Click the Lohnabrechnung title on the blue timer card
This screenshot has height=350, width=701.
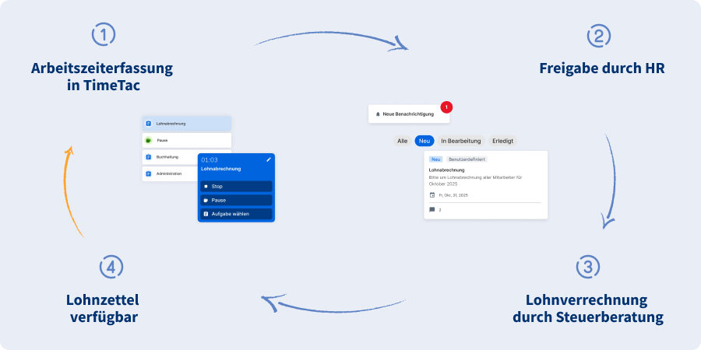coord(221,169)
